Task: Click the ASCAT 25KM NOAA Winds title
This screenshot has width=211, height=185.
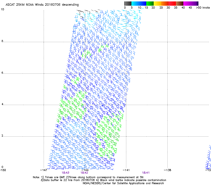Action: [42, 5]
